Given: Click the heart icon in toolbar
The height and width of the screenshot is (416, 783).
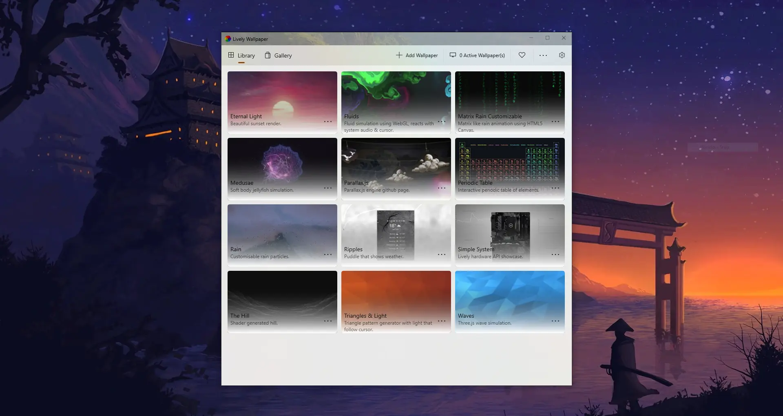Looking at the screenshot, I should (x=522, y=55).
